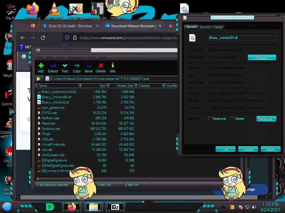This screenshot has height=213, width=285.
Task: Select the VmciSockets.cab file row
Action: pyautogui.click(x=86, y=155)
